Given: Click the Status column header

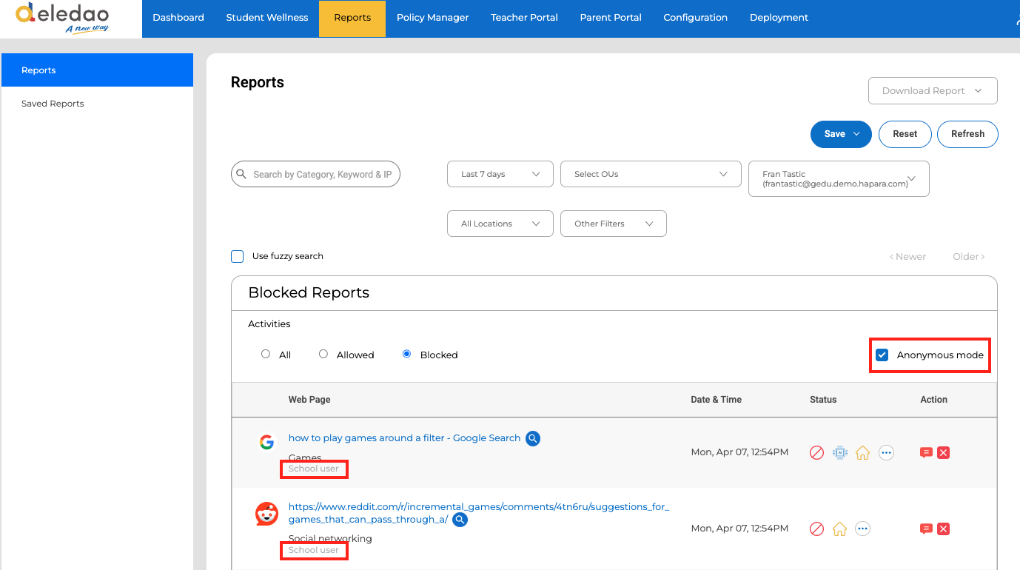Looking at the screenshot, I should click(x=823, y=400).
